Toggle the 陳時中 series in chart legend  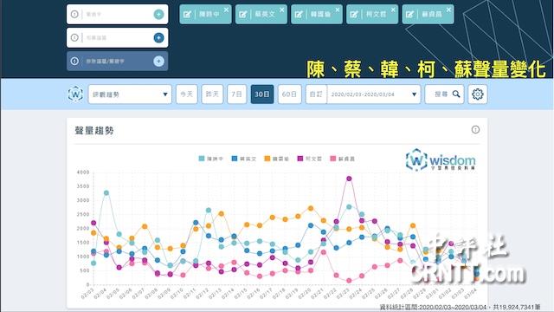pos(211,159)
